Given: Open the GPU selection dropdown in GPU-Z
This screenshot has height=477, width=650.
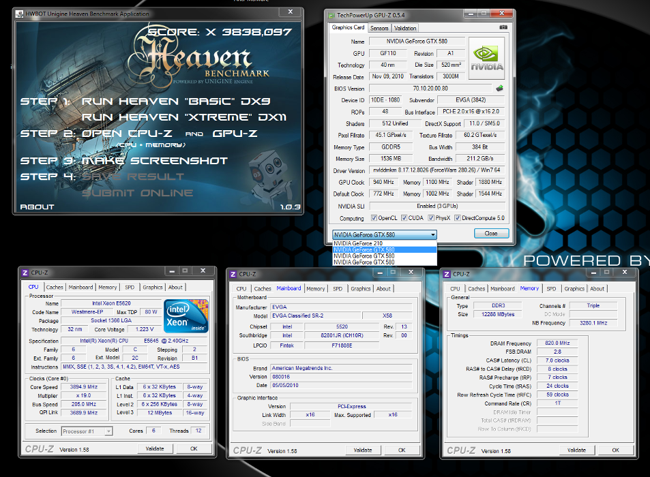Looking at the screenshot, I should (384, 234).
